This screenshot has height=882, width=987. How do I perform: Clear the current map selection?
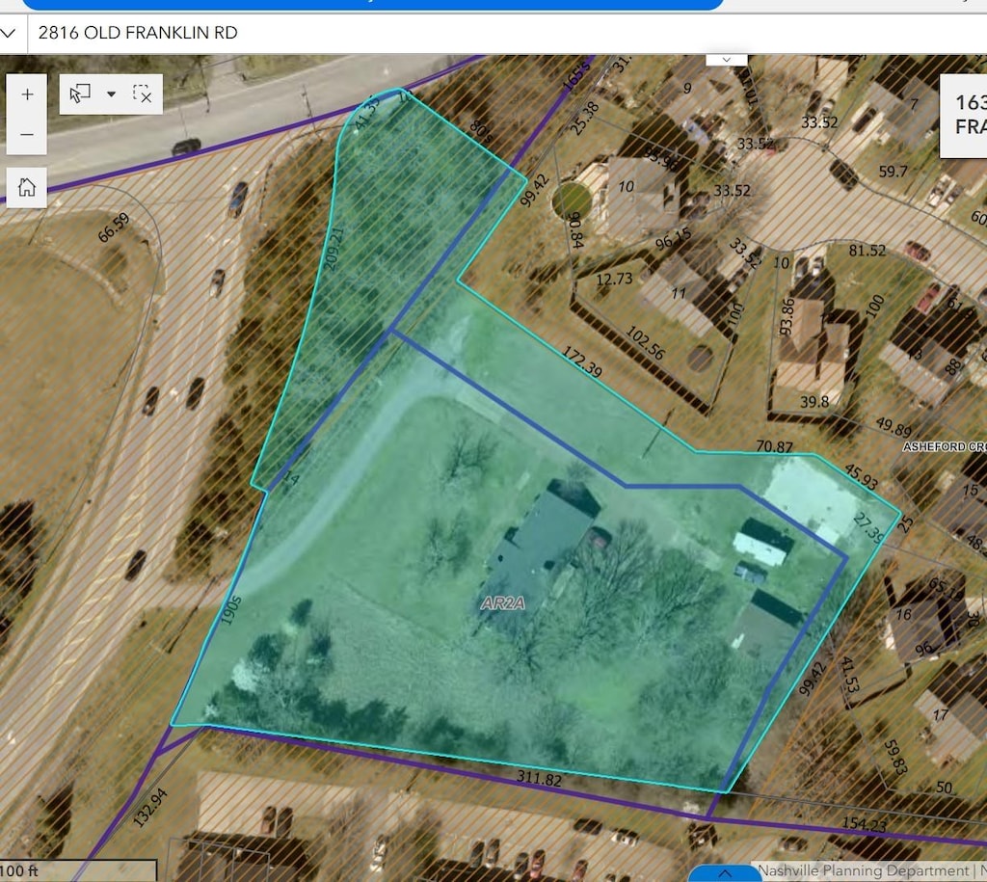pyautogui.click(x=143, y=94)
